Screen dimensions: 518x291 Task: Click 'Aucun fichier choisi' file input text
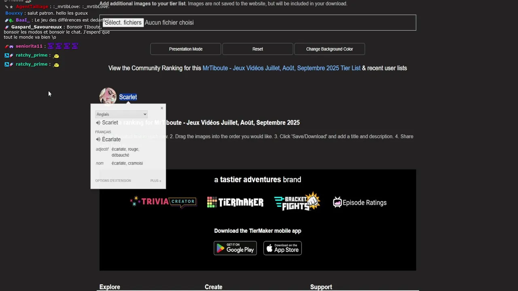click(169, 23)
